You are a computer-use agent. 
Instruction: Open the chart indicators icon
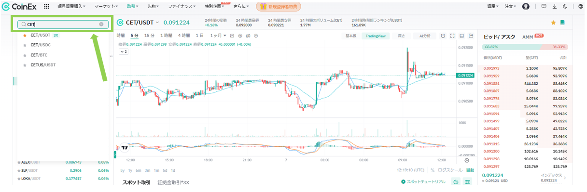(x=248, y=36)
